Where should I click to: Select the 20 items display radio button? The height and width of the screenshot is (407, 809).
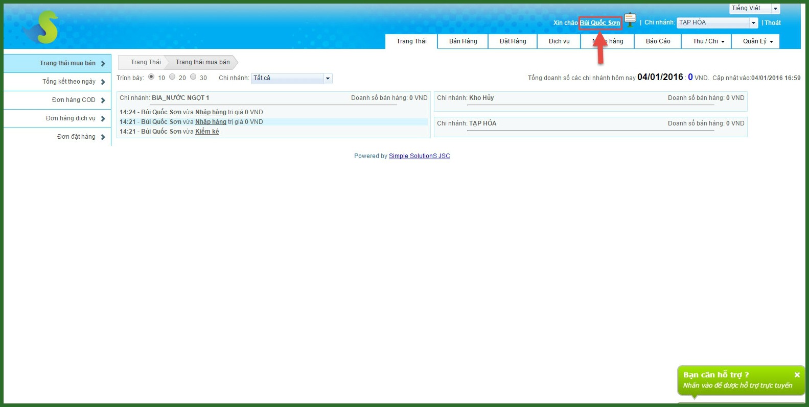tap(172, 77)
